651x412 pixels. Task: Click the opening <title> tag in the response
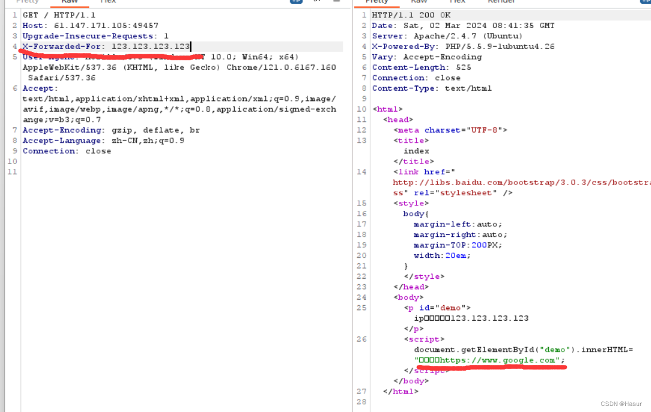point(411,140)
